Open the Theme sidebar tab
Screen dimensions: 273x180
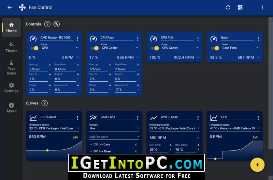(12, 47)
